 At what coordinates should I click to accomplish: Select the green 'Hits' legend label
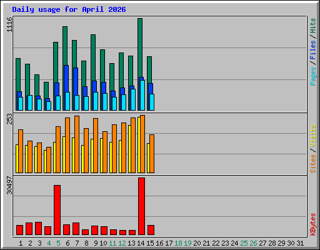point(313,26)
